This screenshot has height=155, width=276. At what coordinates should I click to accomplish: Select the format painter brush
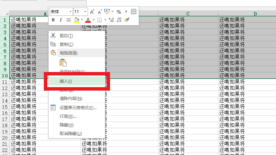click(x=127, y=20)
